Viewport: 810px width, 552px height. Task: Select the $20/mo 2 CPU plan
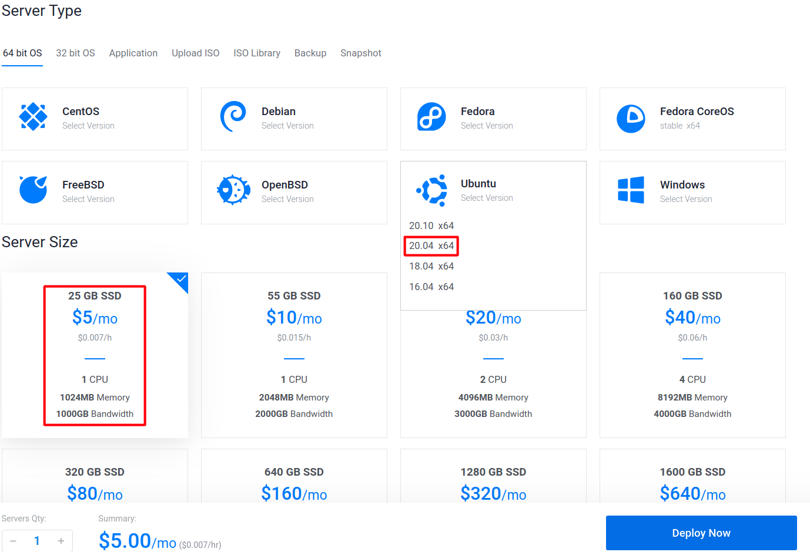(x=493, y=373)
